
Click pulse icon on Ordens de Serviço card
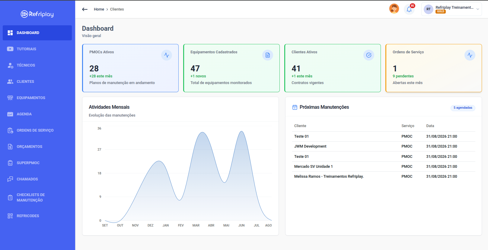[x=470, y=55]
